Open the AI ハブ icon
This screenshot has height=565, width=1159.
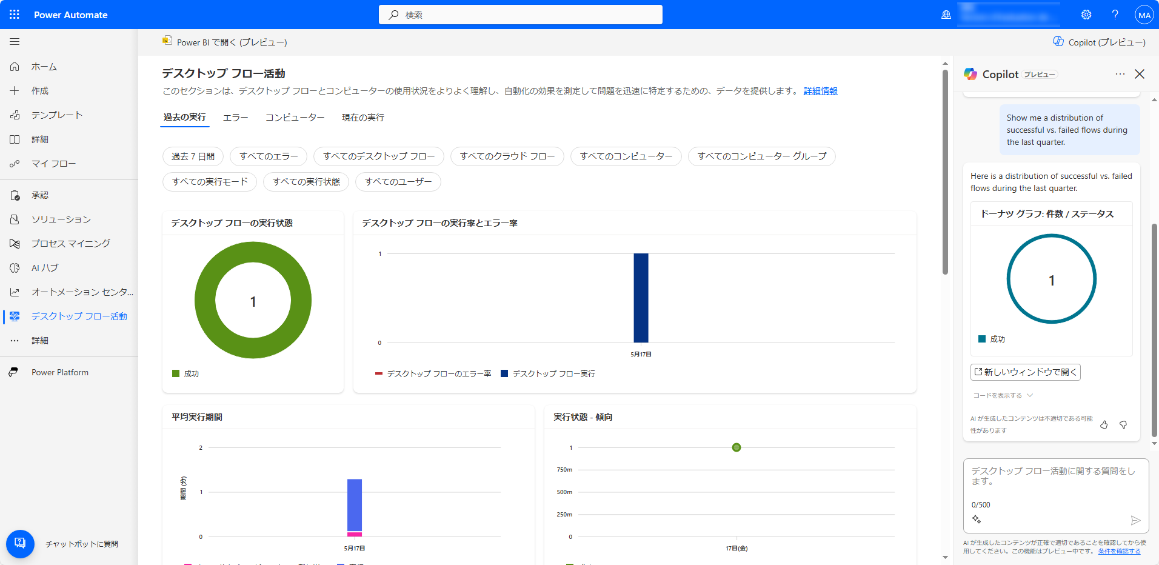coord(15,268)
